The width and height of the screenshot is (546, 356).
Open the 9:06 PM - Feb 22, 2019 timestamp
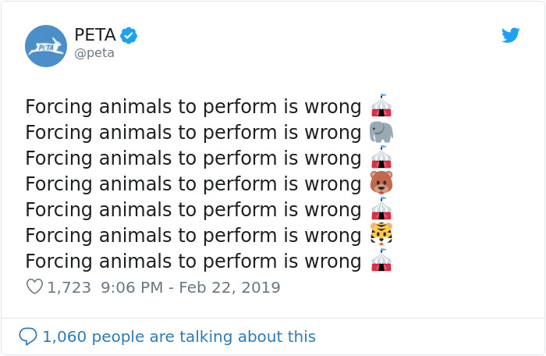(x=190, y=287)
